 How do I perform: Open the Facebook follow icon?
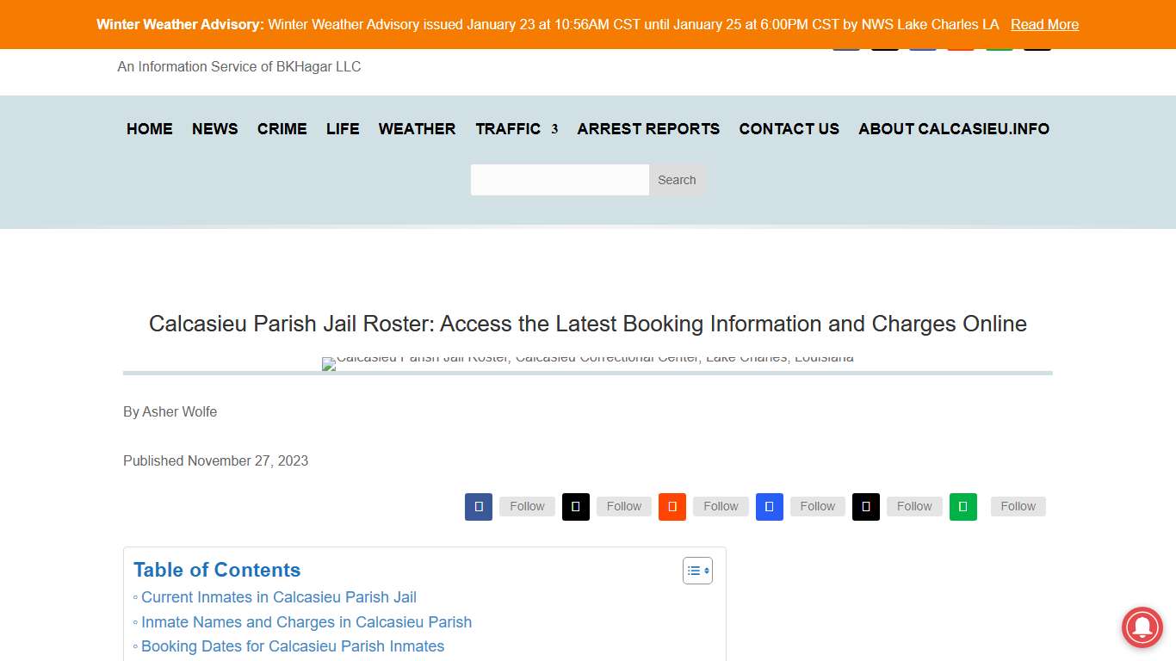pyautogui.click(x=479, y=506)
